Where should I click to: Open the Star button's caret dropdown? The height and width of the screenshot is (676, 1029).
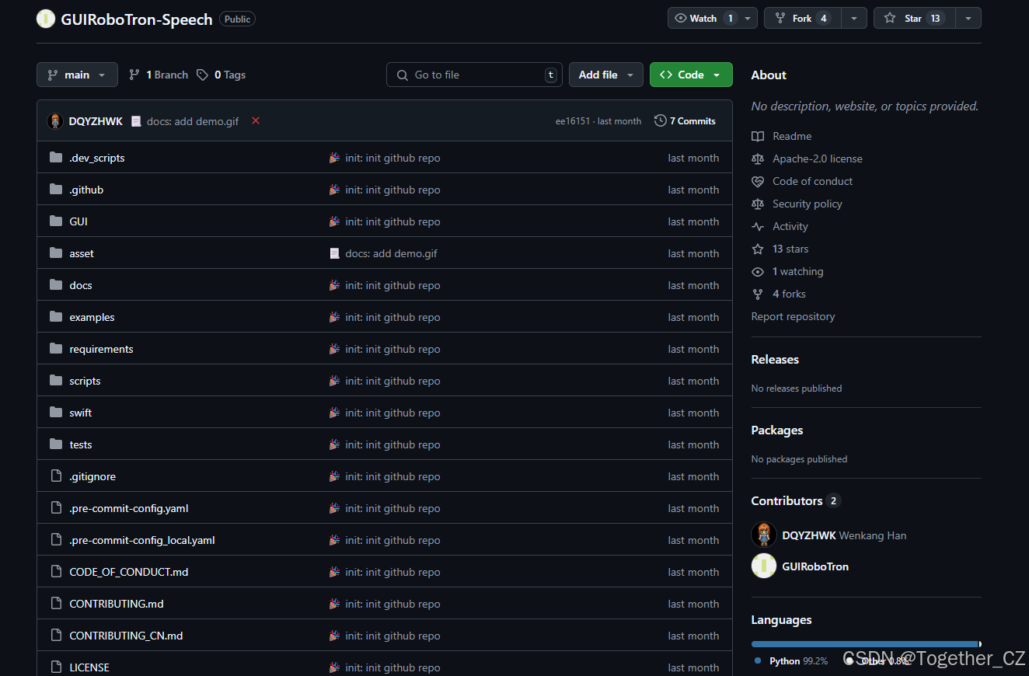tap(967, 17)
